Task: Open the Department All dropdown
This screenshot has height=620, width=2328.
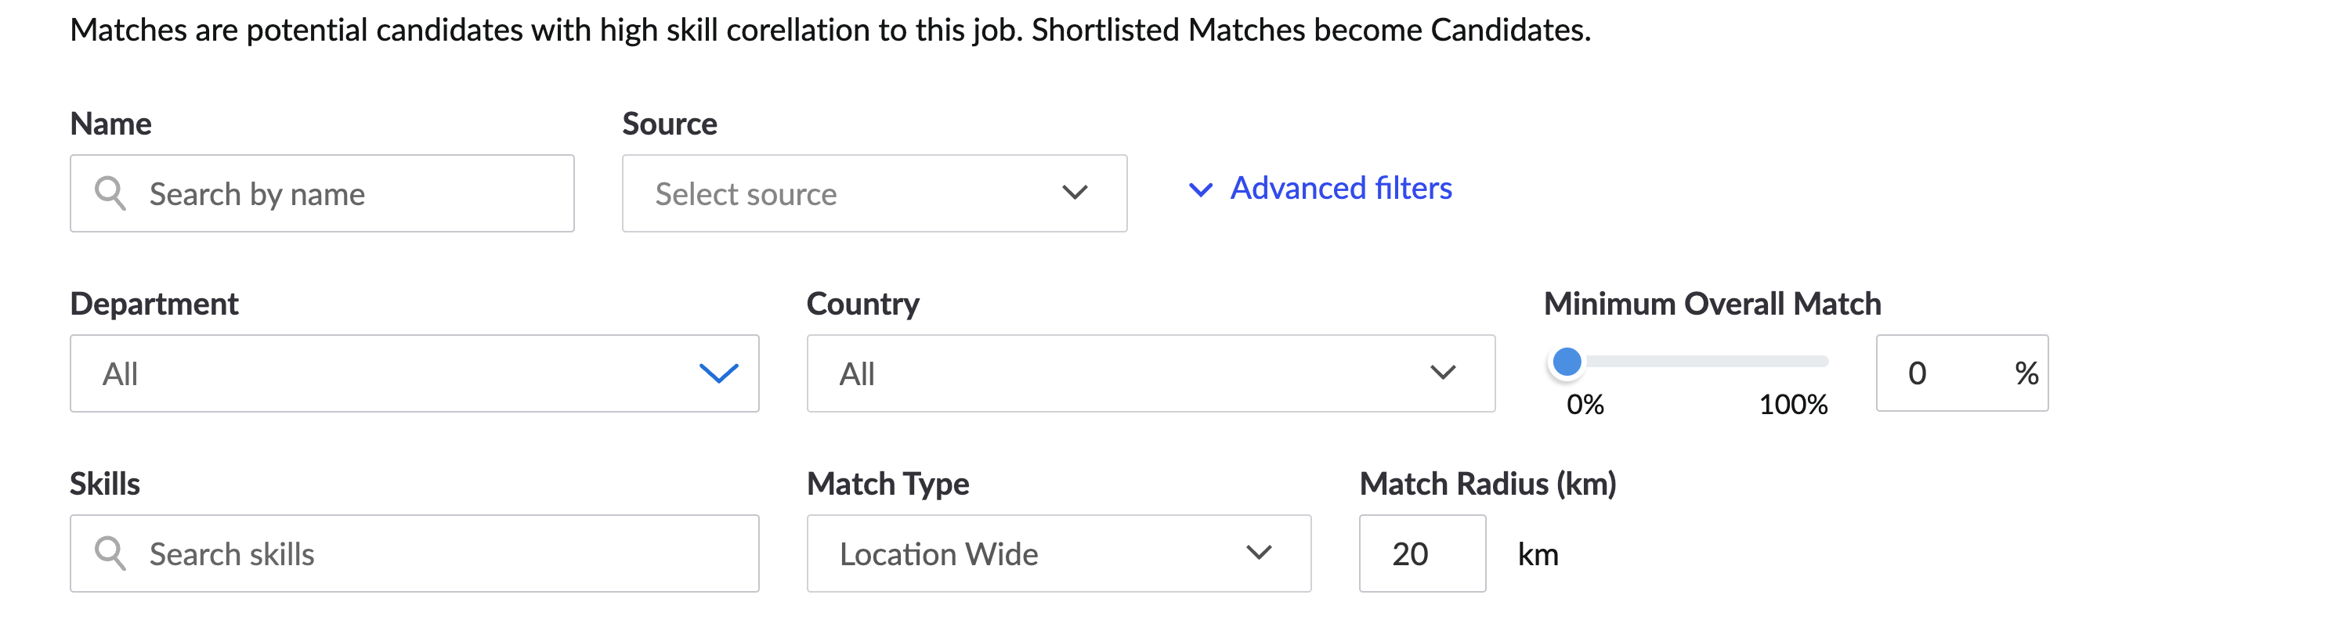Action: pyautogui.click(x=415, y=373)
